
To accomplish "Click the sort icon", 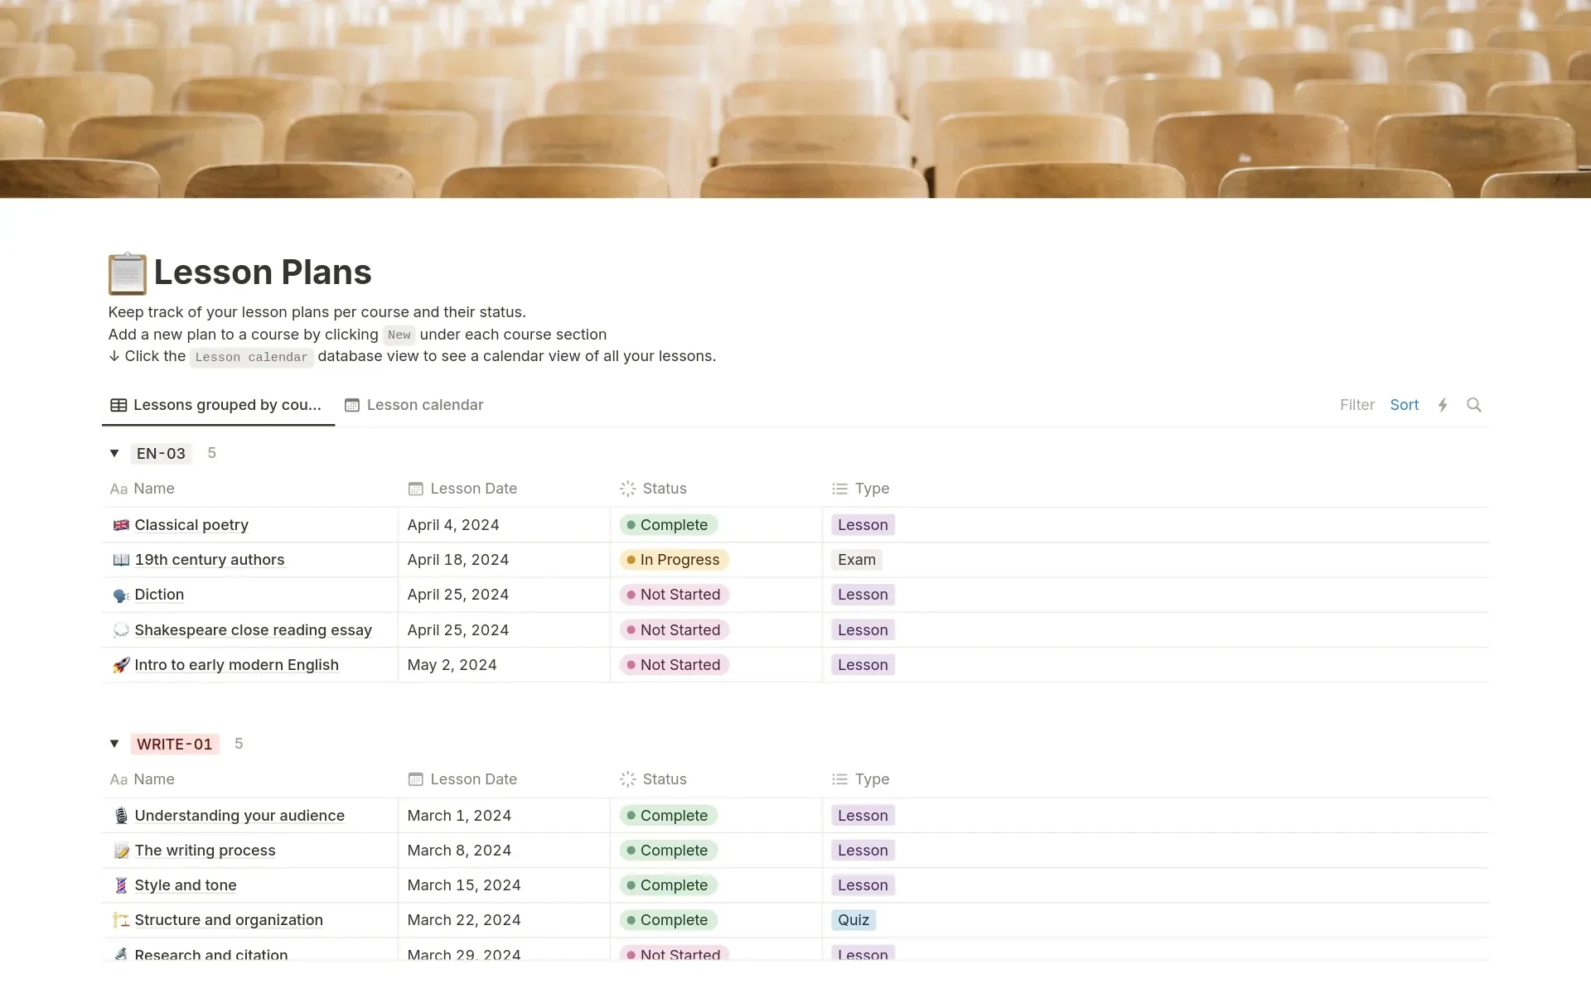I will tap(1405, 404).
